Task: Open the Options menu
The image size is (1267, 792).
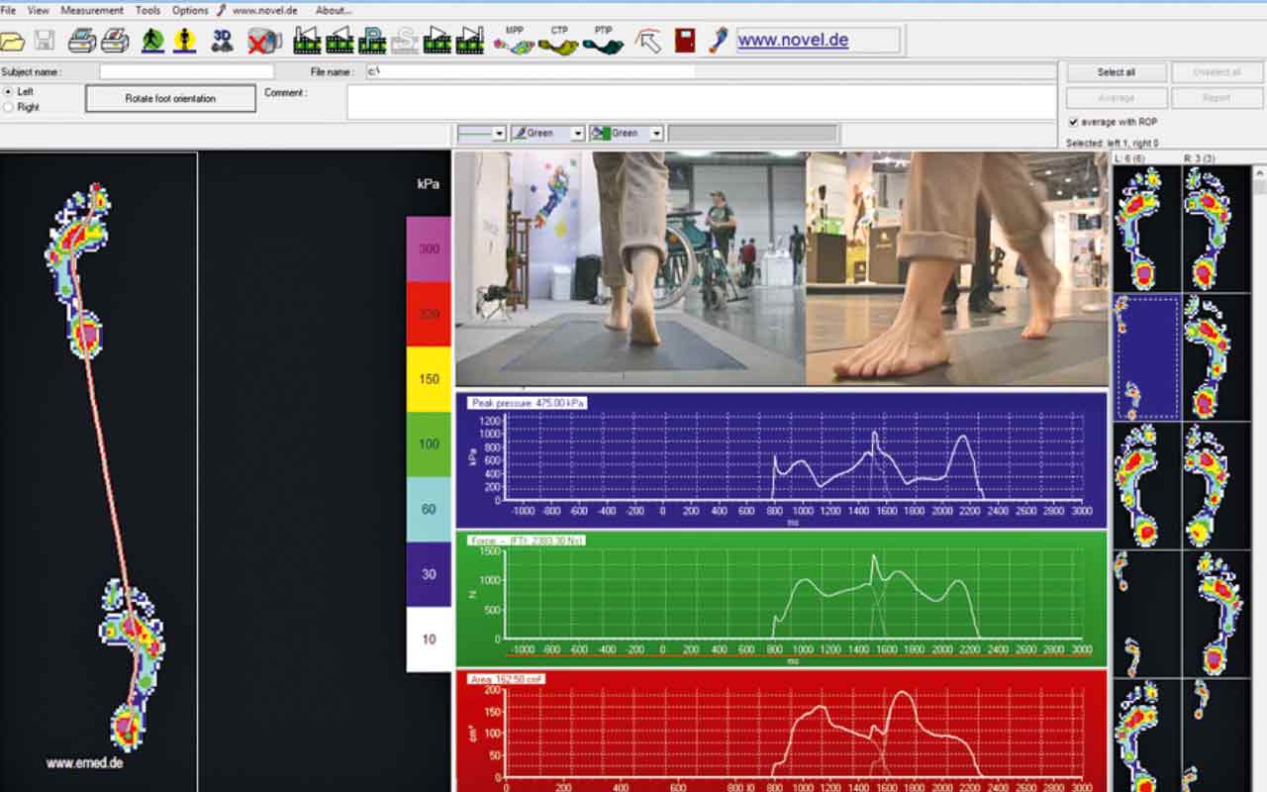Action: pyautogui.click(x=190, y=10)
